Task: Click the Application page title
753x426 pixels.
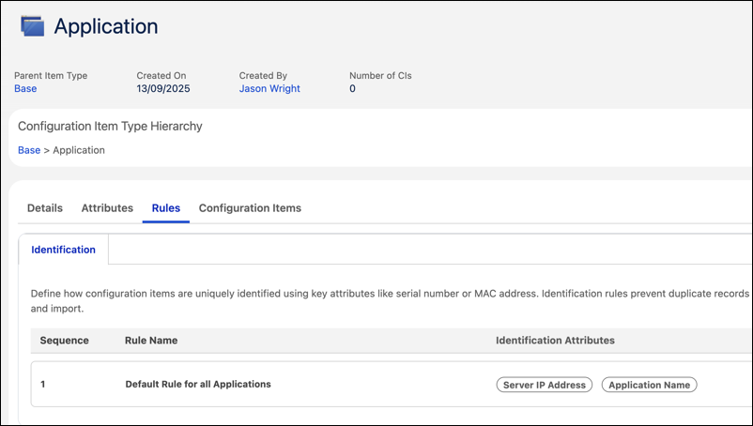Action: [x=106, y=26]
